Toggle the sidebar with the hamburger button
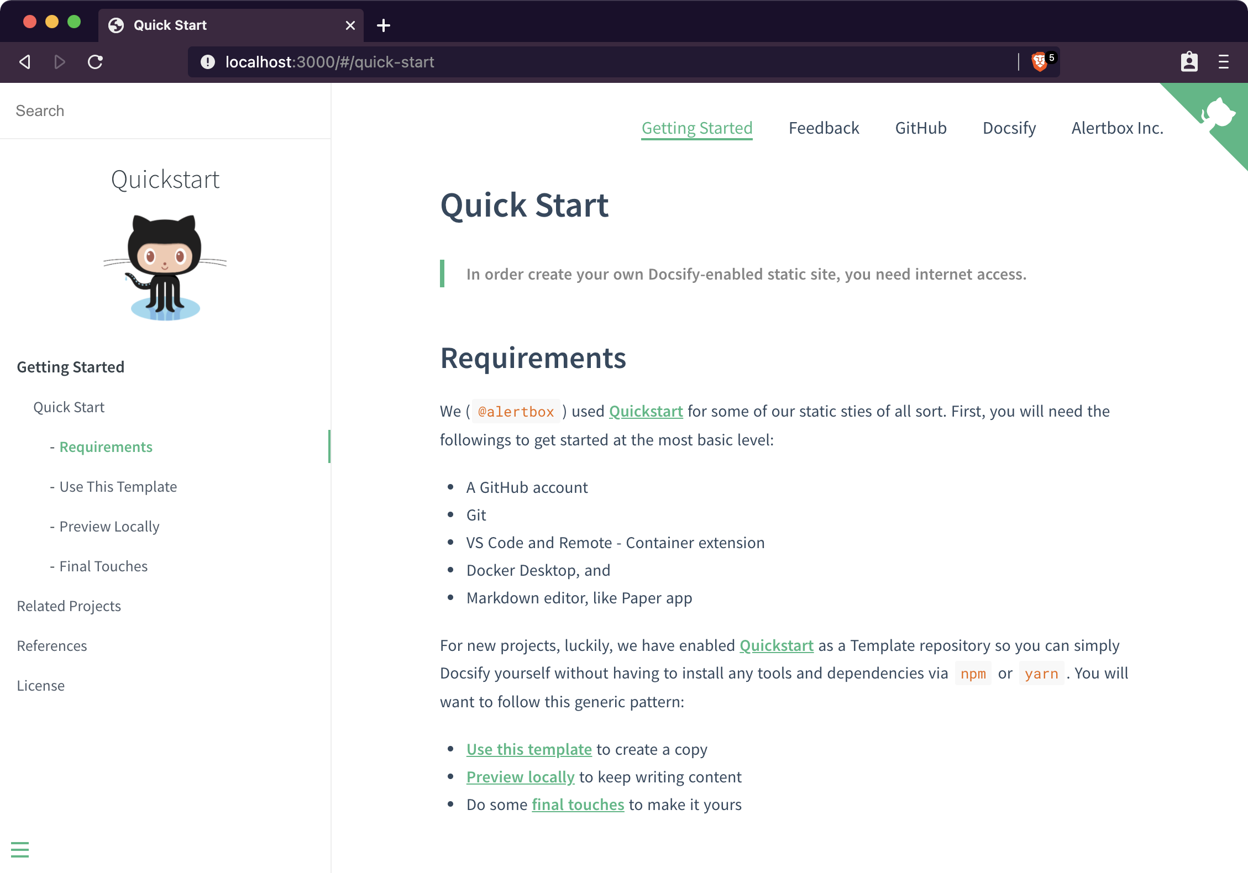The width and height of the screenshot is (1248, 873). point(20,849)
